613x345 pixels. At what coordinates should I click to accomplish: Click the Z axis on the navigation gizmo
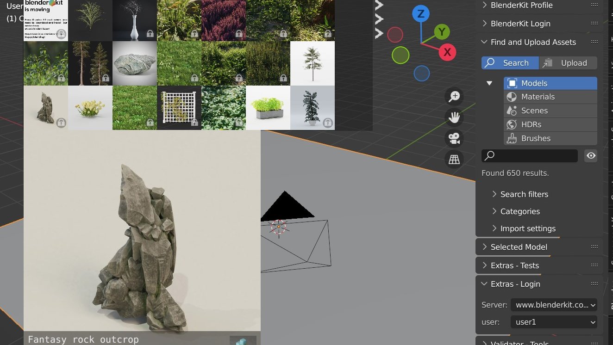(420, 14)
